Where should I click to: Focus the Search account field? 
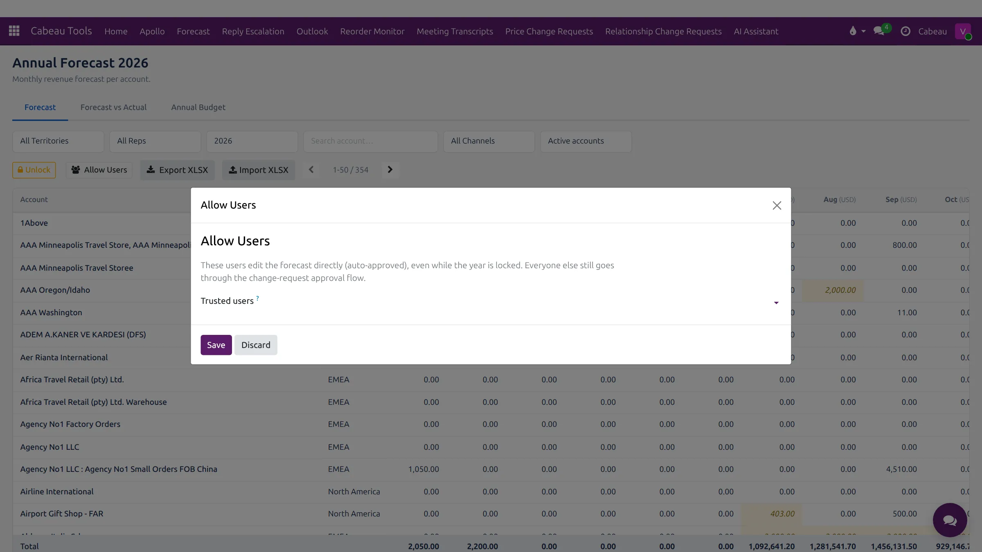[370, 141]
